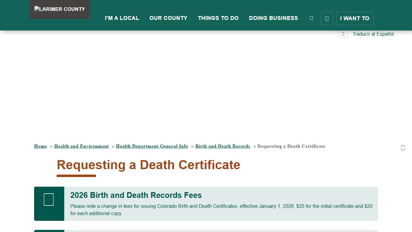Click Traducir al Español
Image resolution: width=412 pixels, height=232 pixels.
[373, 34]
